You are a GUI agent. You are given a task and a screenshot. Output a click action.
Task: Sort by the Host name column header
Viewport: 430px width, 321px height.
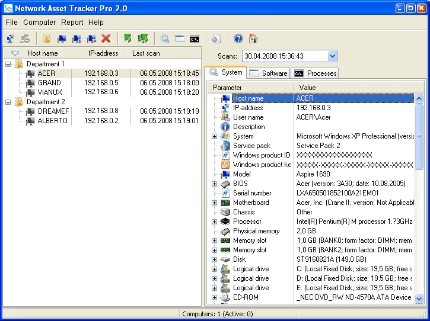click(43, 53)
